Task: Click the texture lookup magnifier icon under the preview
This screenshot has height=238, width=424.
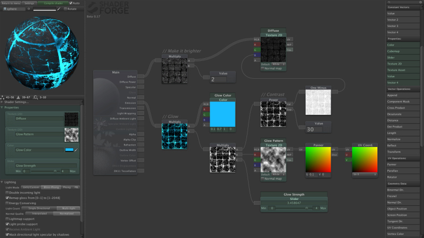Action: [x=36, y=97]
